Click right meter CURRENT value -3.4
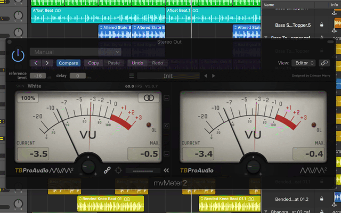The image size is (341, 213). [198, 154]
